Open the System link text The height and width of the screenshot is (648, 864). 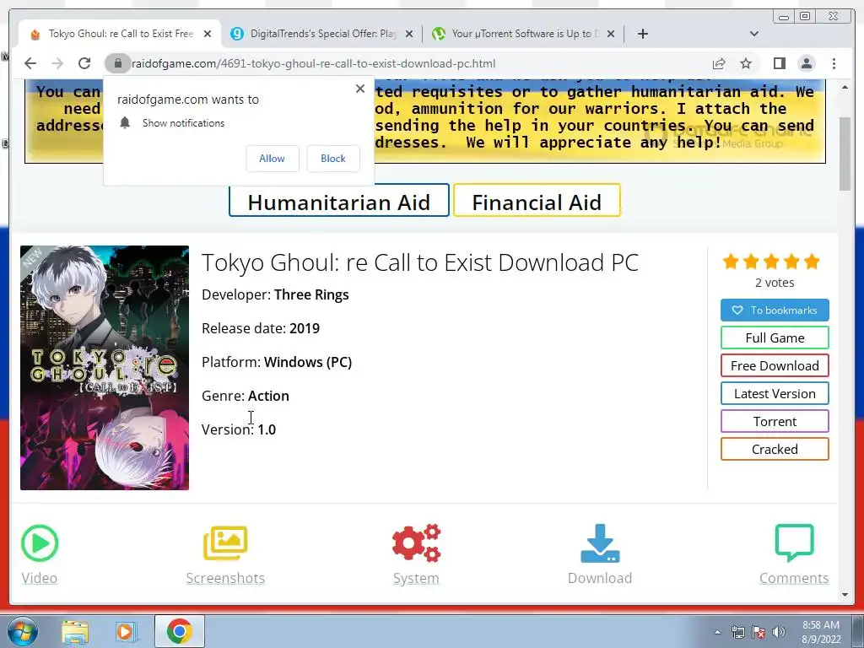(x=416, y=578)
